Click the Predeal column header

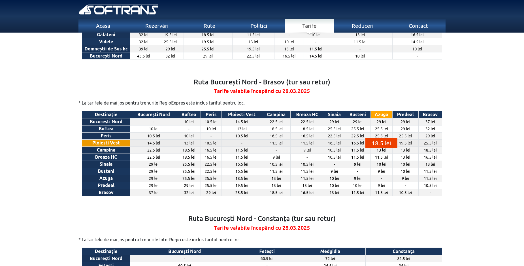coord(405,114)
